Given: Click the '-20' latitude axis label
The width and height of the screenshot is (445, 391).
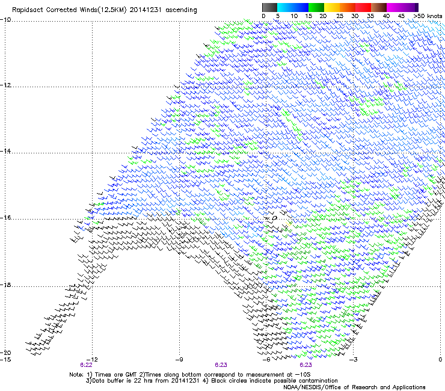Looking at the screenshot, I should [x=5, y=353].
